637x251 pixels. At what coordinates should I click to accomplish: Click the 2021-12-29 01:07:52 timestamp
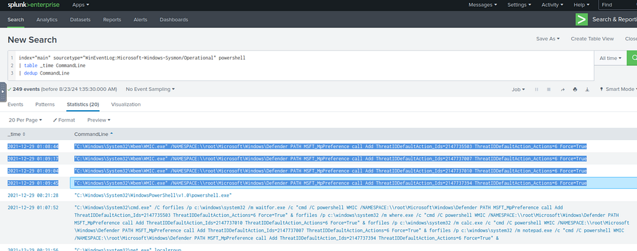[33, 207]
